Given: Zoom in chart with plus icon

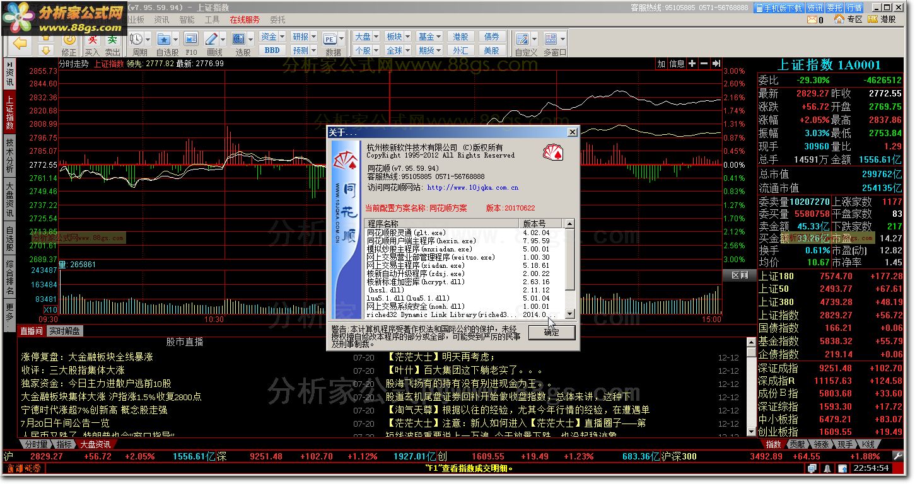Looking at the screenshot, I should 692,64.
